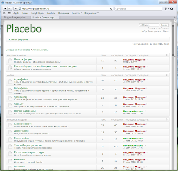This screenshot has width=178, height=171.
Task: Show all bookmarks via the open-book icon
Action: coord(5,13)
